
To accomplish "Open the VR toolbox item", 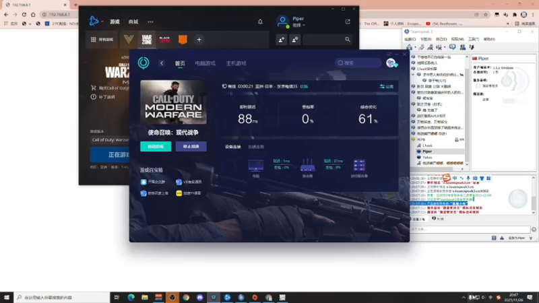I will point(189,182).
